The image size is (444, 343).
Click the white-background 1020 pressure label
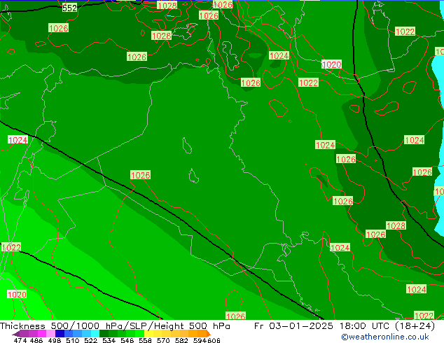tap(331, 64)
